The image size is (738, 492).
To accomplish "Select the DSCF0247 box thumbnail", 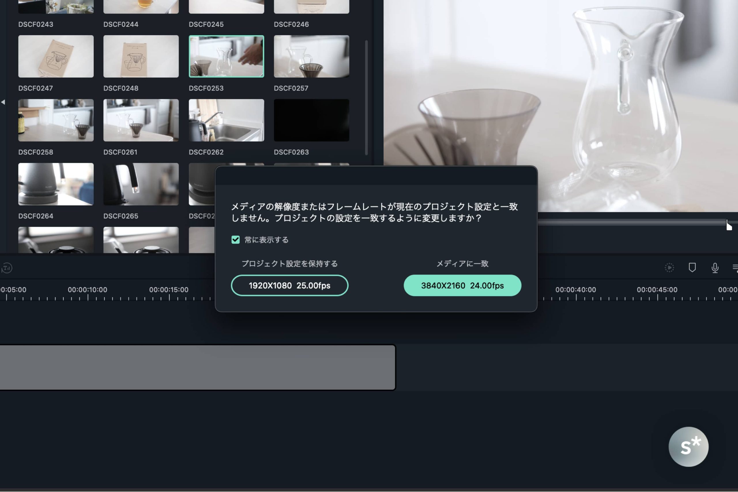I will pyautogui.click(x=56, y=56).
